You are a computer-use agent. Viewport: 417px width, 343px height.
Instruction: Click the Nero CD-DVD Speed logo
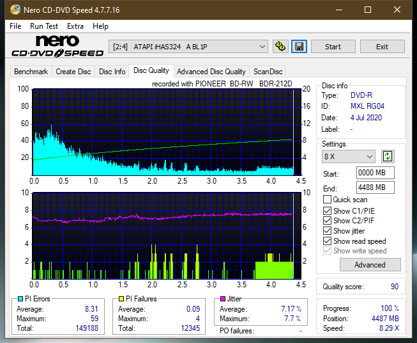point(57,47)
